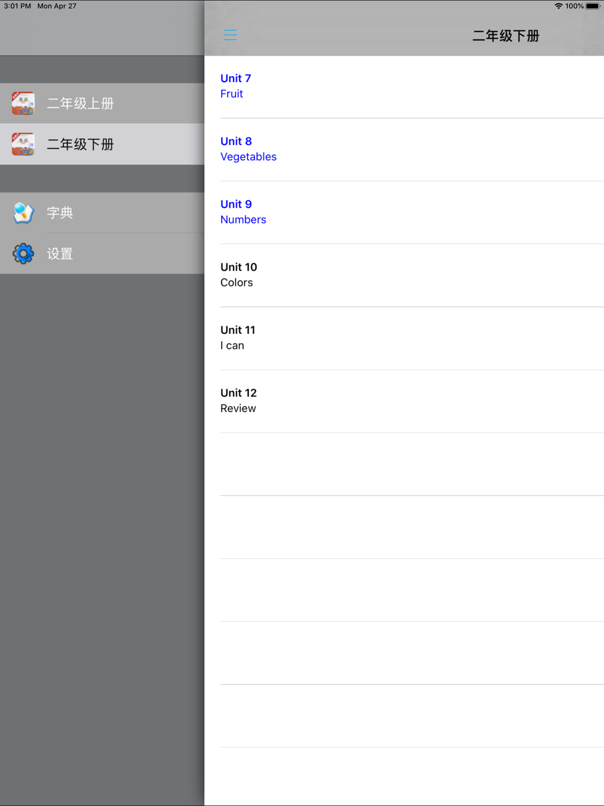Open the 字典 menu entry

point(102,213)
